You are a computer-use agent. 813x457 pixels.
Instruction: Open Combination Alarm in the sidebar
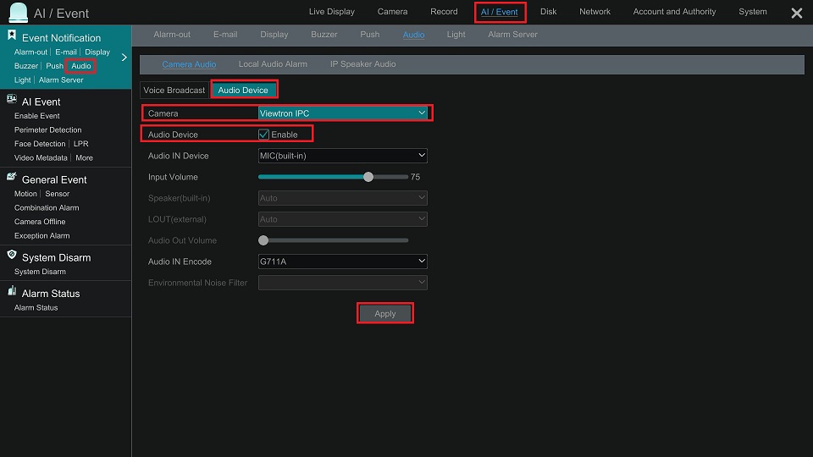click(47, 207)
